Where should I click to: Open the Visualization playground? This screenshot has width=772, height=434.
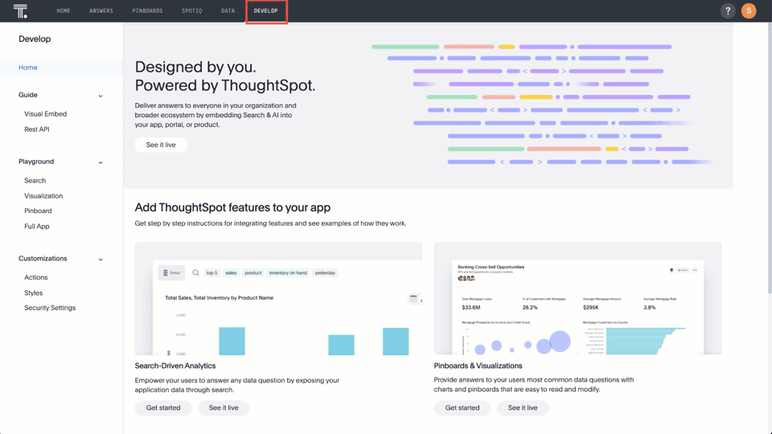(x=43, y=196)
